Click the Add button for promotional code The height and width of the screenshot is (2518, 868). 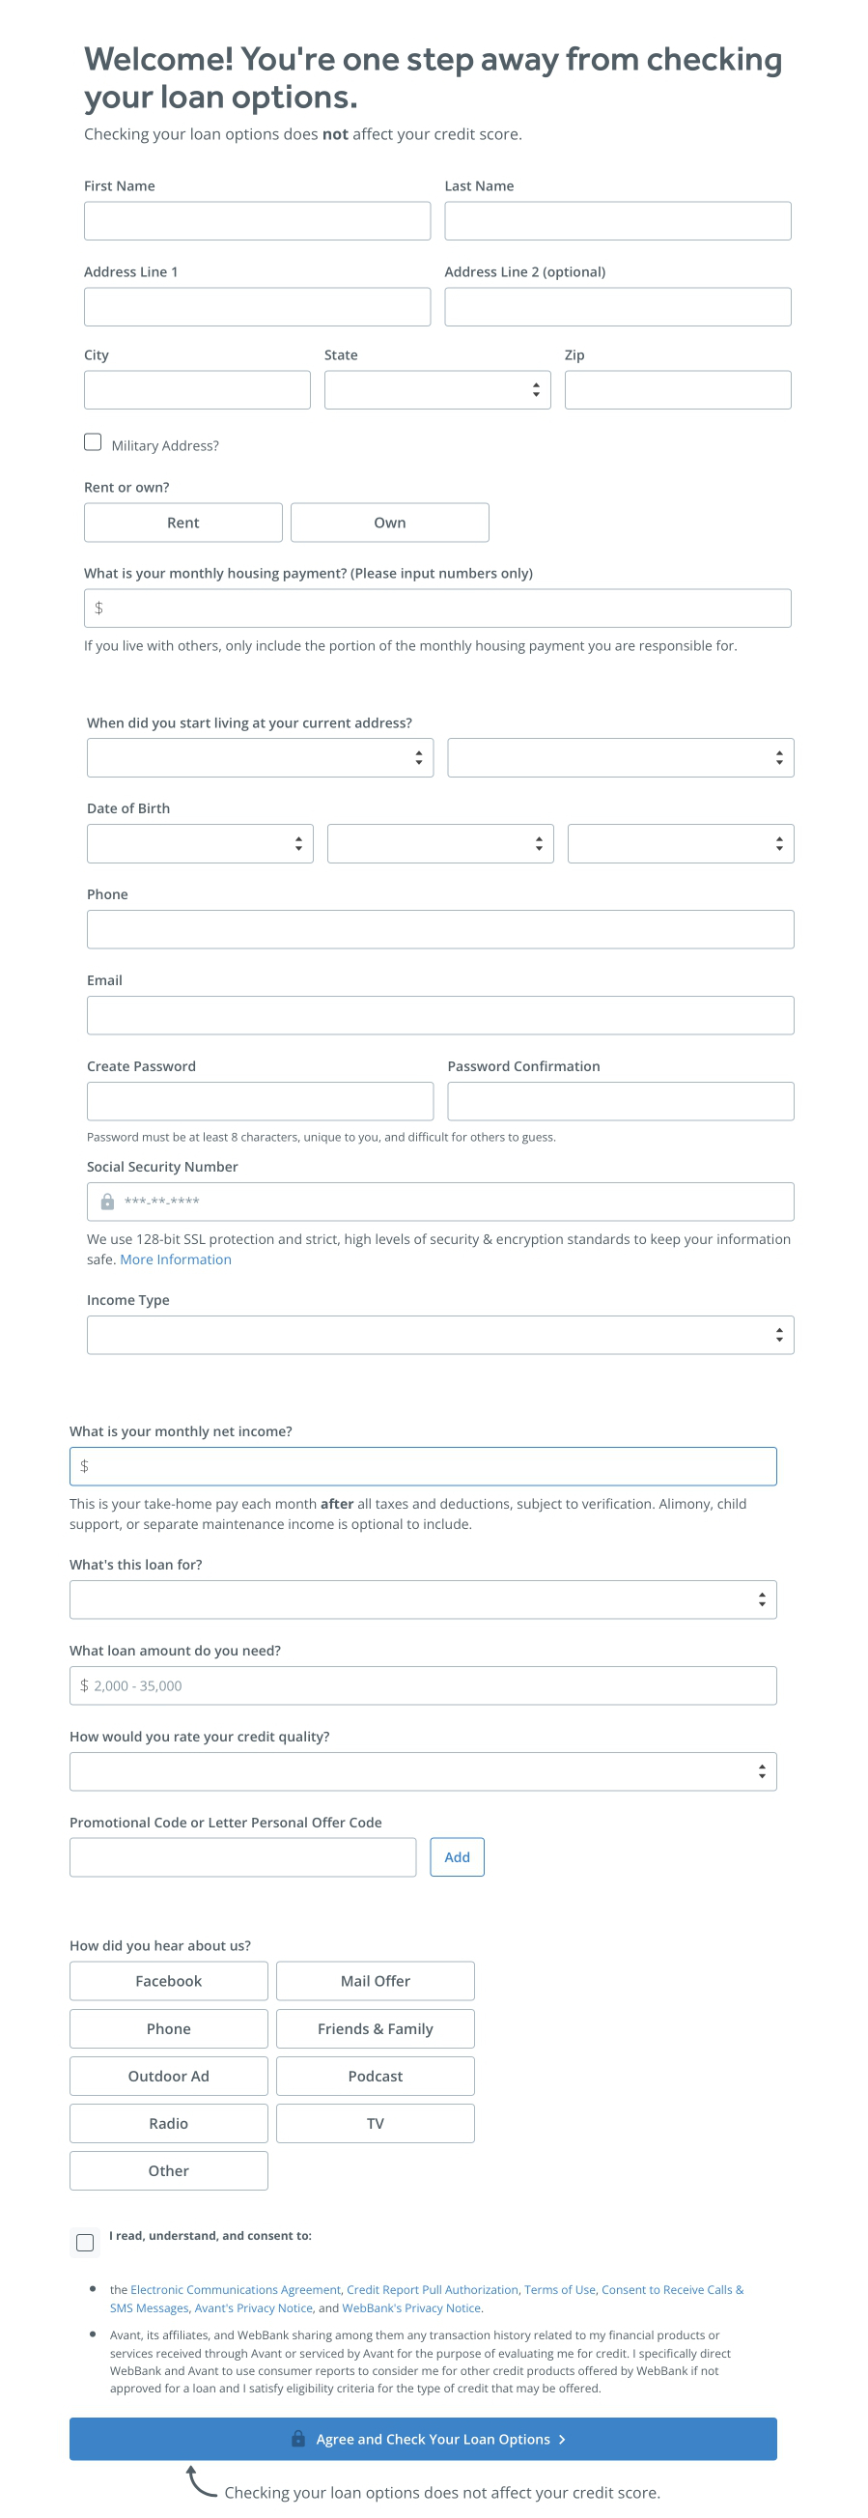(456, 1856)
